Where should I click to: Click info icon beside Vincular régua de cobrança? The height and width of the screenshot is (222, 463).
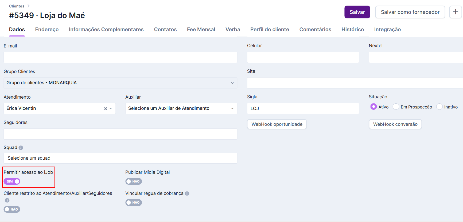[x=187, y=193]
